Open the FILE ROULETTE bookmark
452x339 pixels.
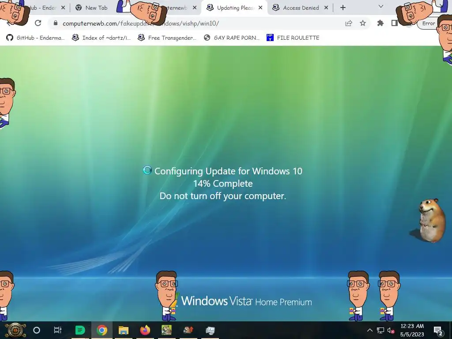[x=293, y=38]
